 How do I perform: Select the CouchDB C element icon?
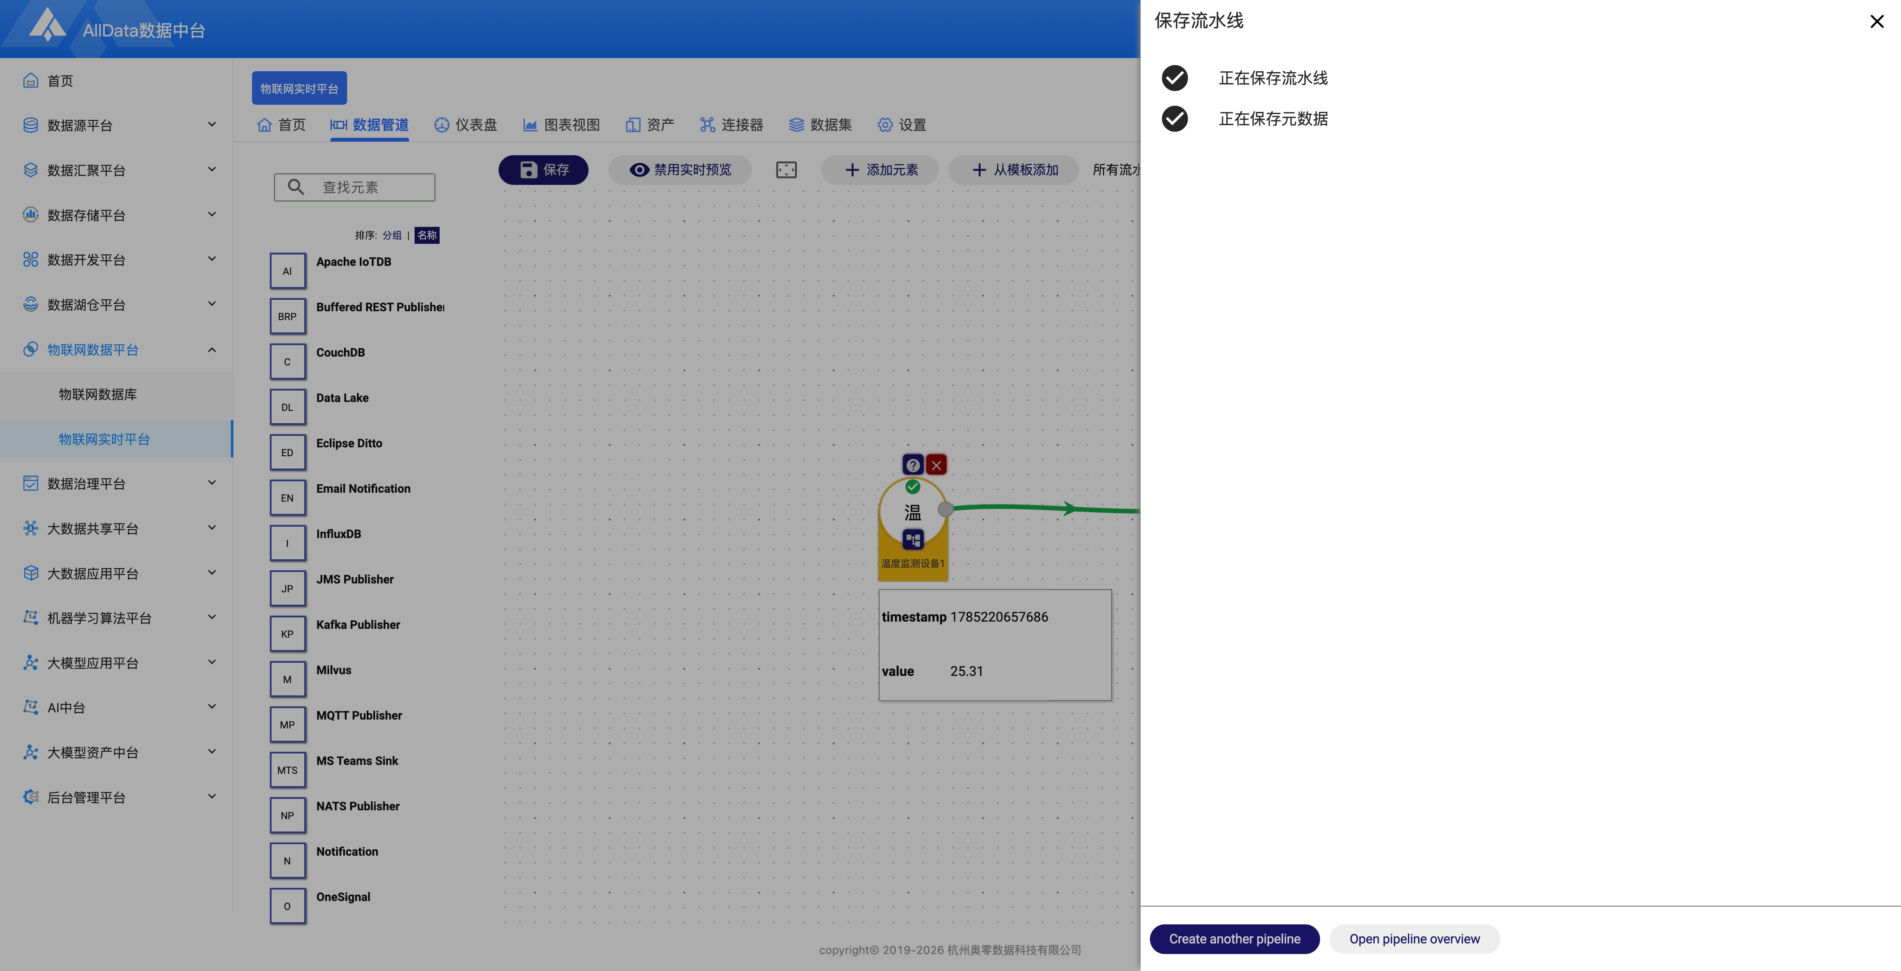(287, 362)
